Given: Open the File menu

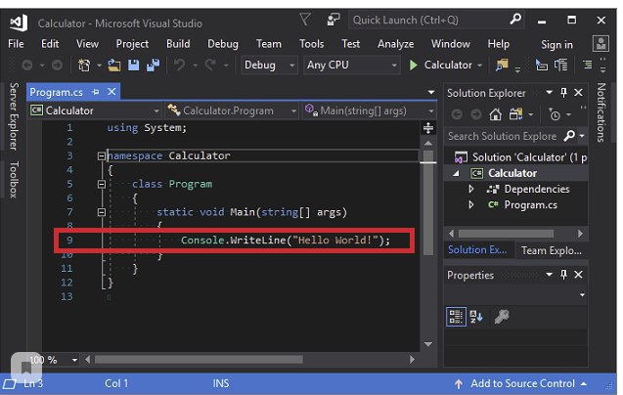Looking at the screenshot, I should coord(16,44).
